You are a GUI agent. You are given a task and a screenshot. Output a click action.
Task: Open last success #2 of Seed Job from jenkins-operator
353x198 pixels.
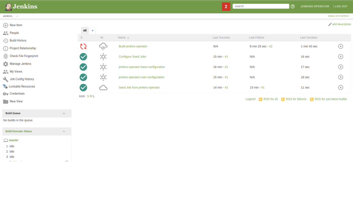226,88
